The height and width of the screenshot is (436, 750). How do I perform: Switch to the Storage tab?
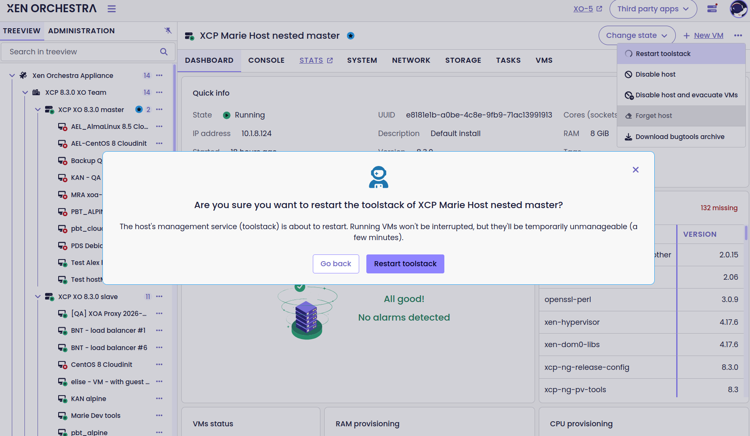point(463,60)
